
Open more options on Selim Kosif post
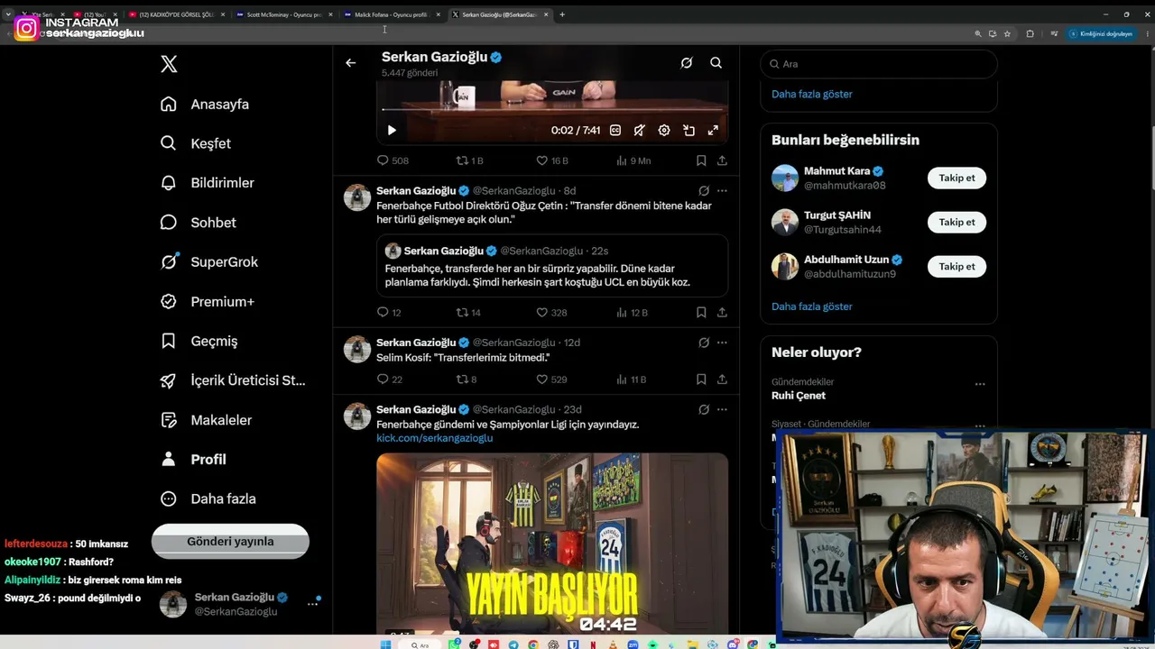pos(722,343)
